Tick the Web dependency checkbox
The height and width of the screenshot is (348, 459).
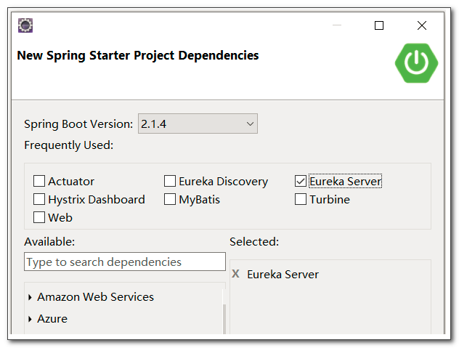click(x=39, y=217)
